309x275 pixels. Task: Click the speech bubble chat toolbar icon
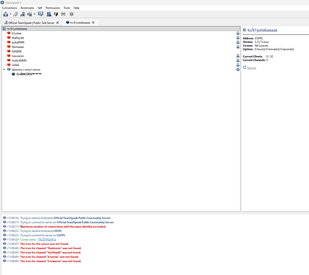coord(41,14)
